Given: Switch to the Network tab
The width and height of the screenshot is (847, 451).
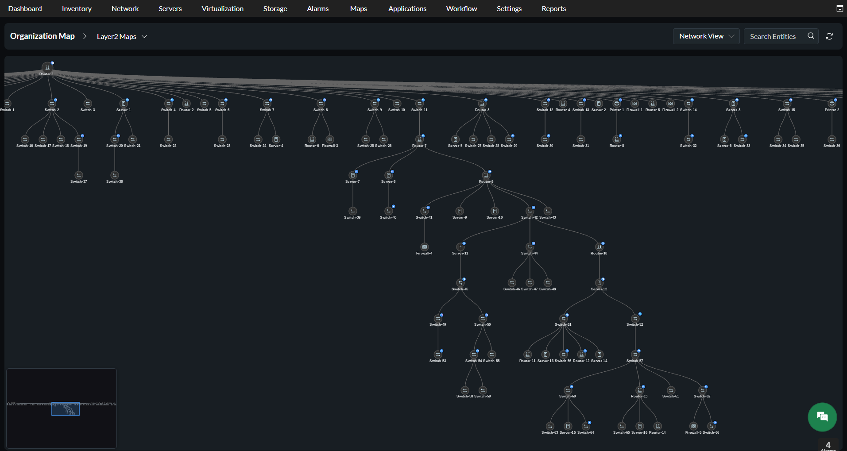Looking at the screenshot, I should (x=125, y=8).
